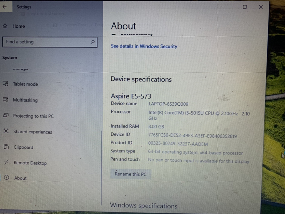
Task: Focus the Find a setting search box
Action: click(x=46, y=42)
